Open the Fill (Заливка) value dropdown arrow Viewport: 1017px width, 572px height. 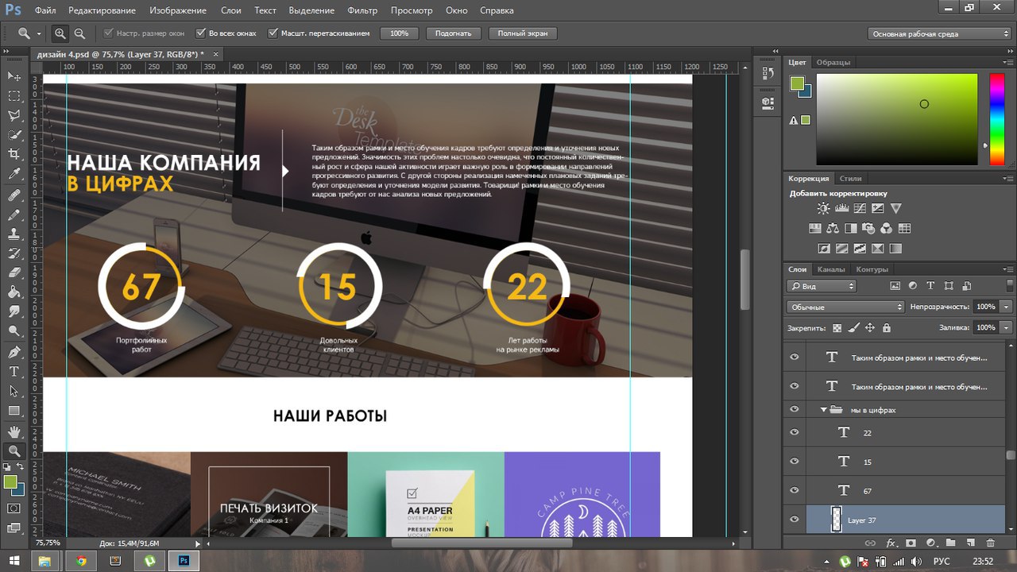(1007, 327)
